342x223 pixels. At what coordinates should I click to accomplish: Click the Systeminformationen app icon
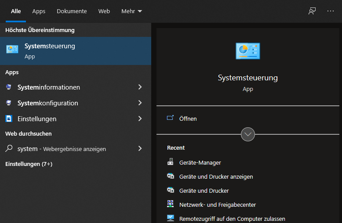(x=9, y=87)
